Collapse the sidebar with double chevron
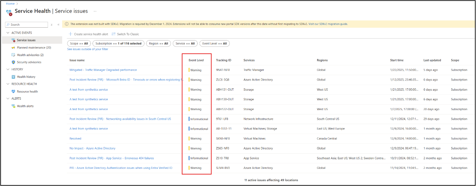 [x=58, y=25]
